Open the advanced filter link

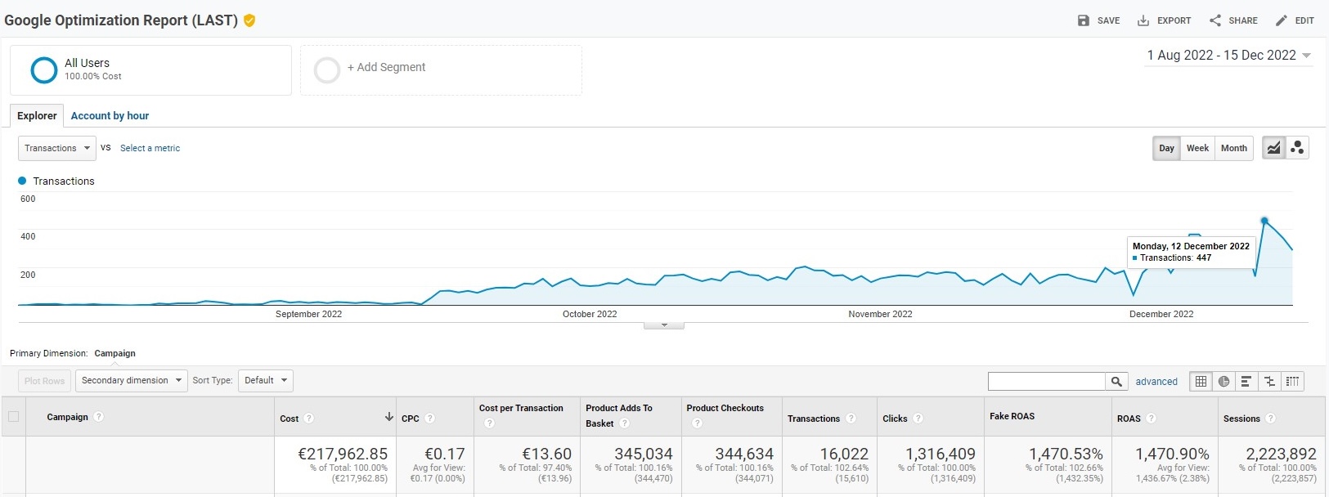tap(1156, 382)
